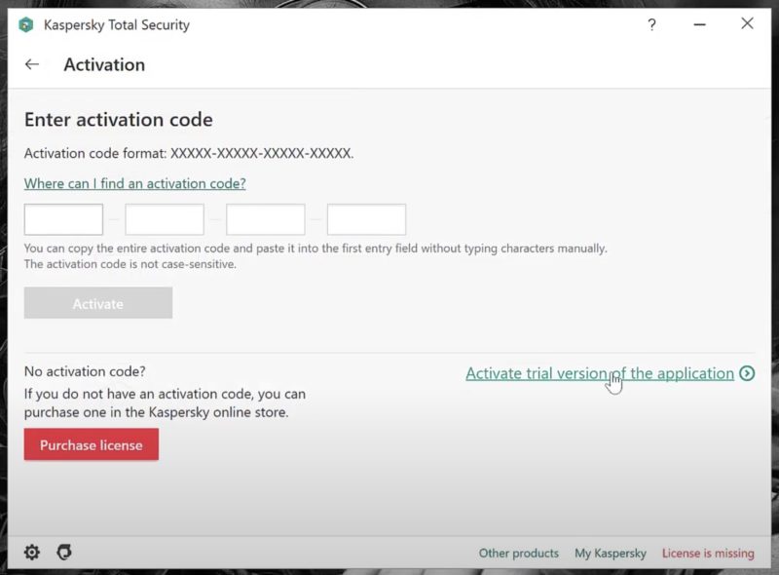
Task: Click the first activation code field
Action: coord(63,220)
